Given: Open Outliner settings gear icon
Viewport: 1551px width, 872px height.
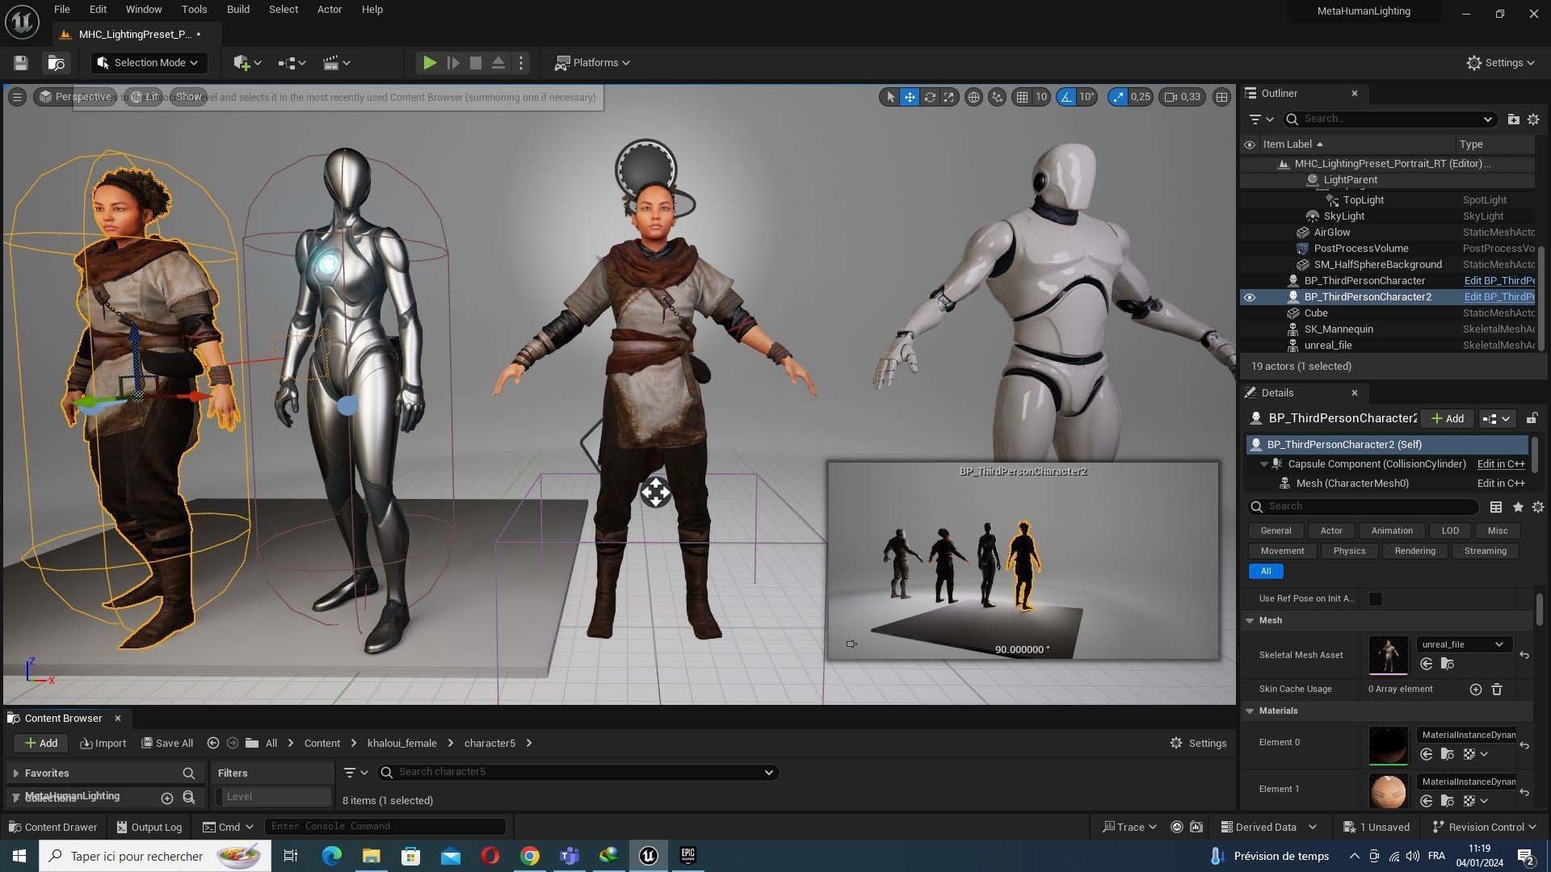Looking at the screenshot, I should [x=1533, y=119].
